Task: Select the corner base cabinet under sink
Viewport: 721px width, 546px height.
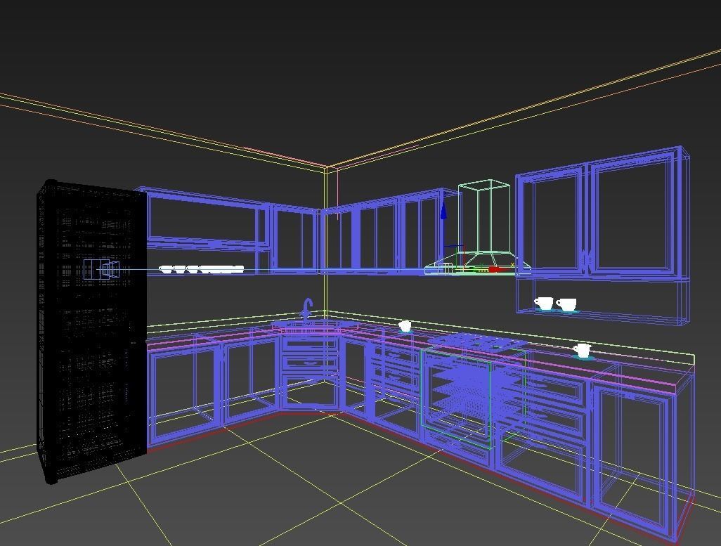Action: (310, 372)
